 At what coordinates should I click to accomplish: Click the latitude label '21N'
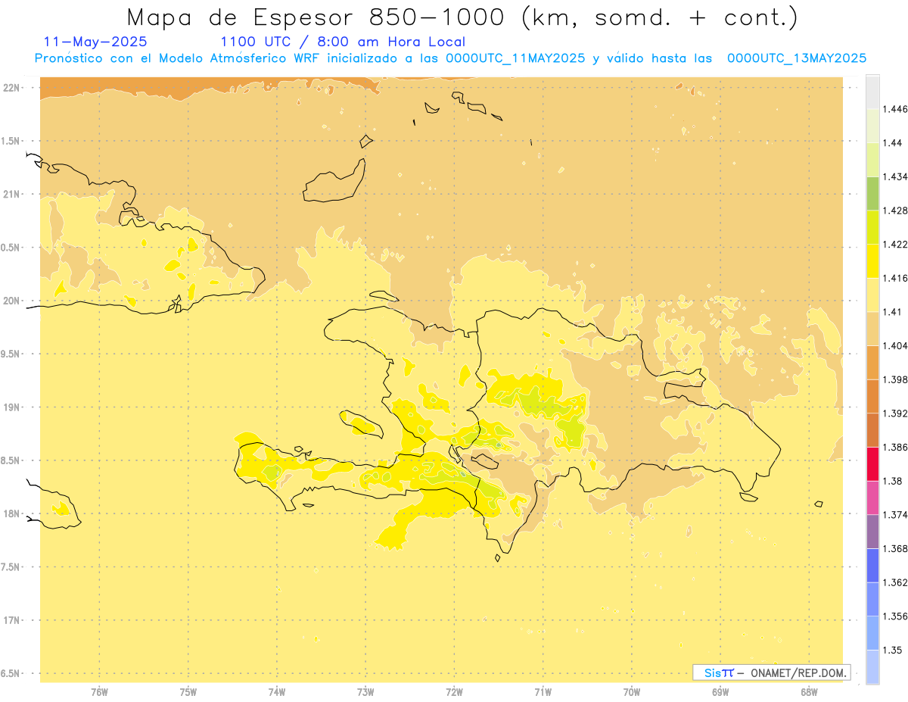[x=11, y=194]
